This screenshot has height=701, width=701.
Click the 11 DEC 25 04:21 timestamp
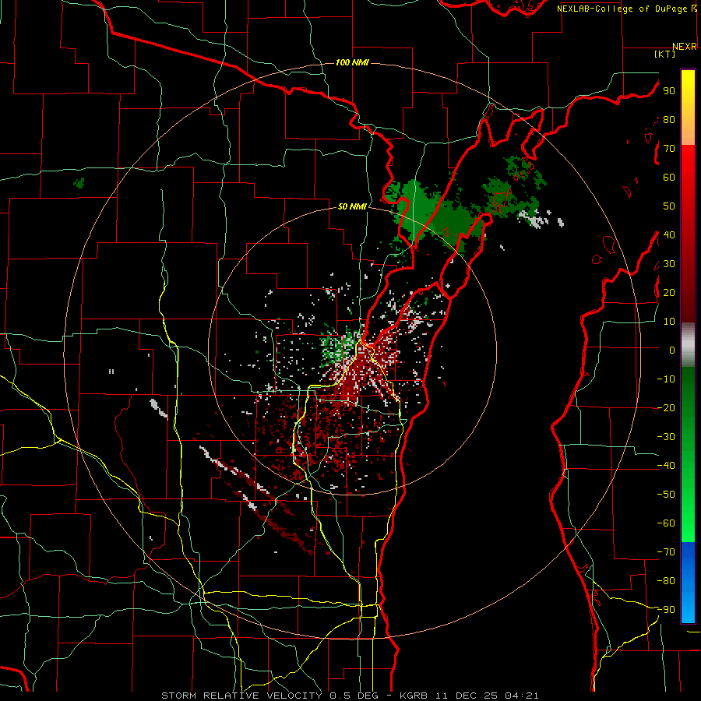coord(488,696)
